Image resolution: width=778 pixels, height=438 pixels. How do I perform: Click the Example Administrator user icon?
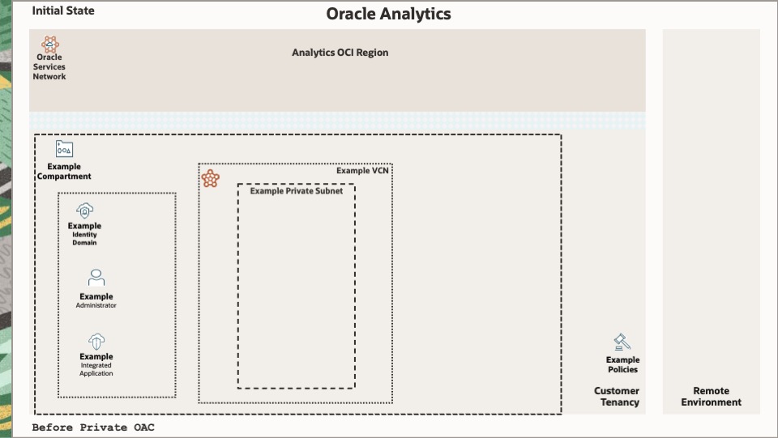[x=96, y=278]
